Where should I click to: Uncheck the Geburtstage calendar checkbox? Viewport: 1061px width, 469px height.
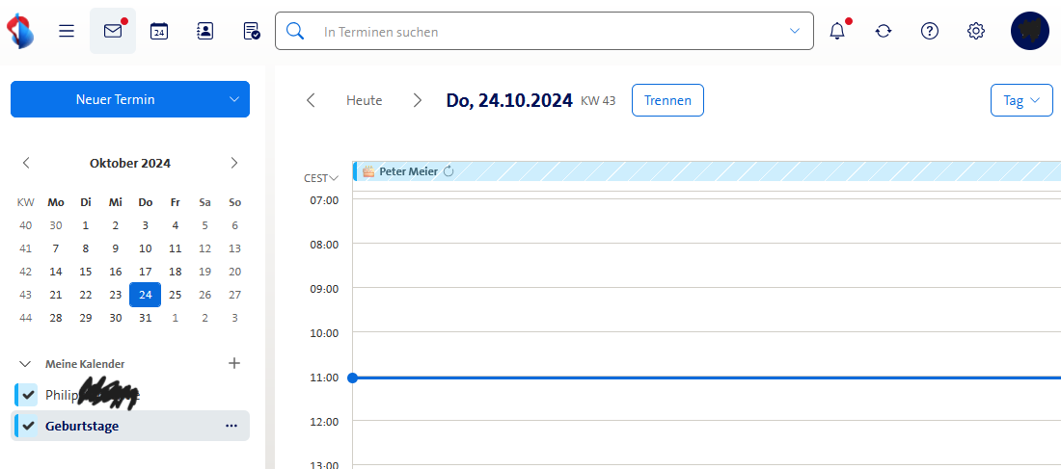(29, 426)
